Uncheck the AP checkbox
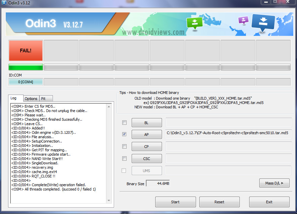 pyautogui.click(x=124, y=134)
